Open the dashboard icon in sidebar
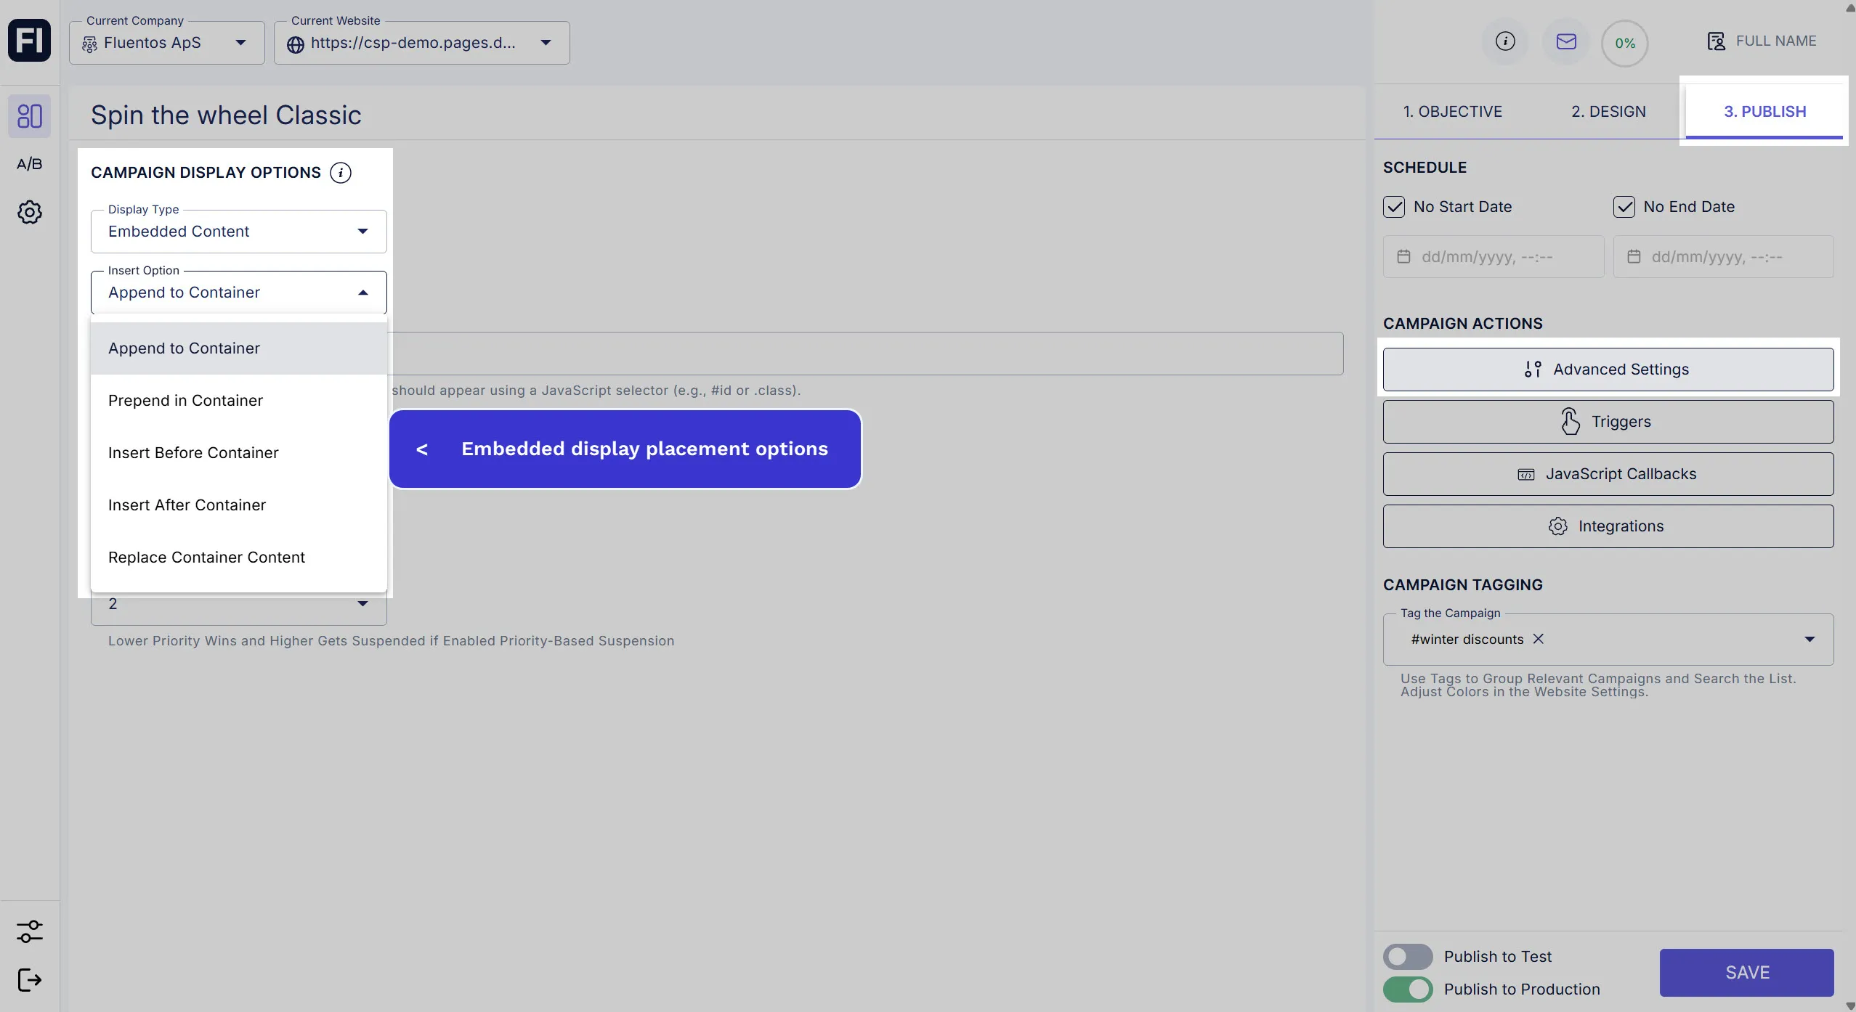This screenshot has height=1012, width=1856. (29, 115)
